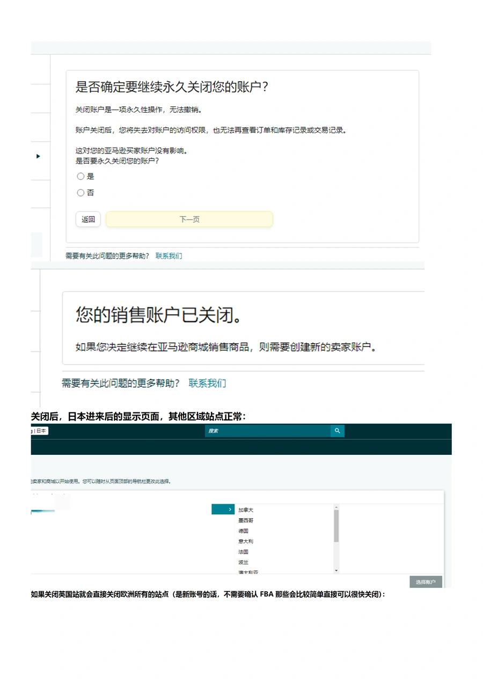Click the list scrollbar down arrow
The image size is (483, 683).
click(x=336, y=570)
